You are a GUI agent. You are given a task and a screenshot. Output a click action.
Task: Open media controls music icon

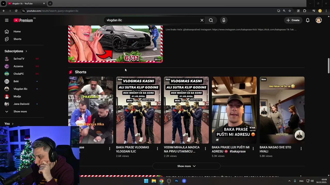point(314,11)
